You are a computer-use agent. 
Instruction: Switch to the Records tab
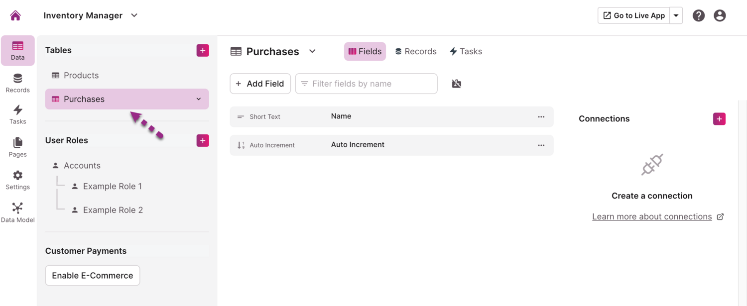(x=416, y=51)
